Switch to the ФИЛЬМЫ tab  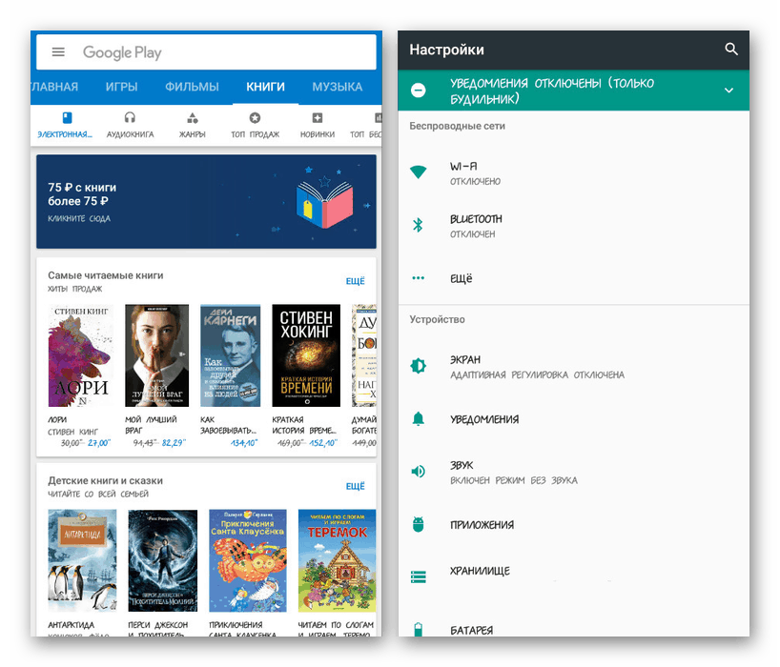[192, 87]
